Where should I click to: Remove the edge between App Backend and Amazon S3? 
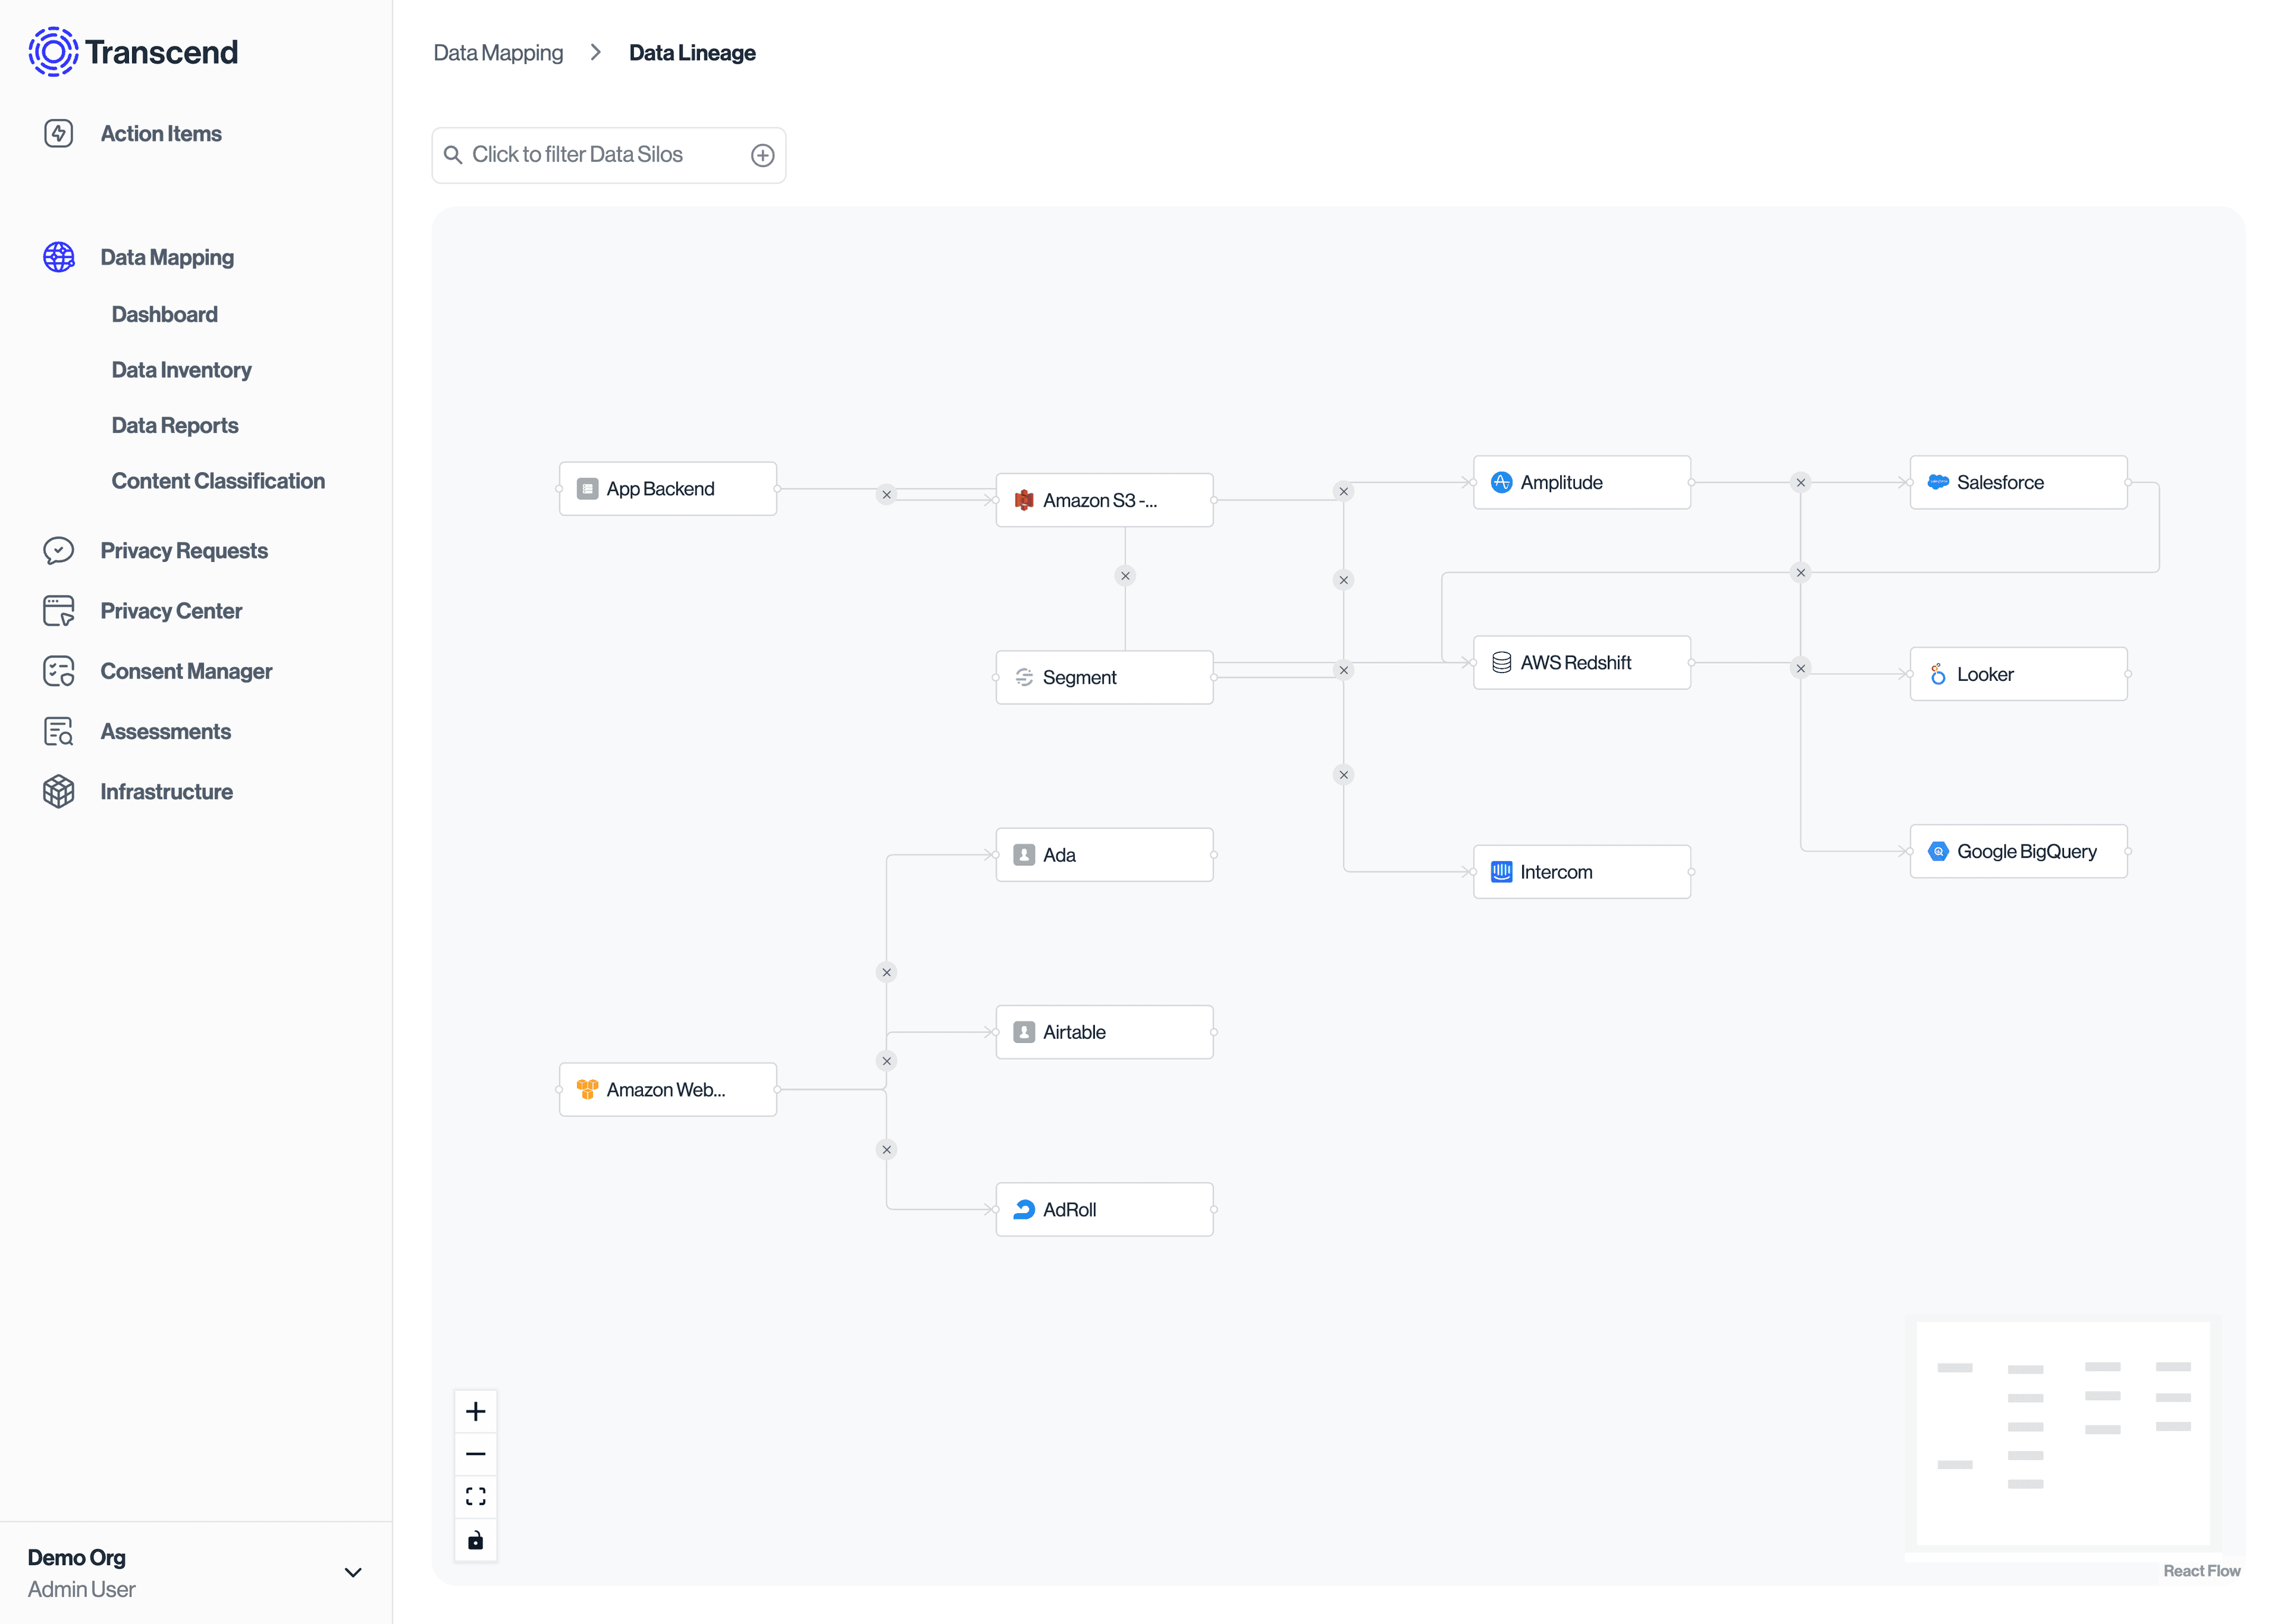[x=886, y=494]
